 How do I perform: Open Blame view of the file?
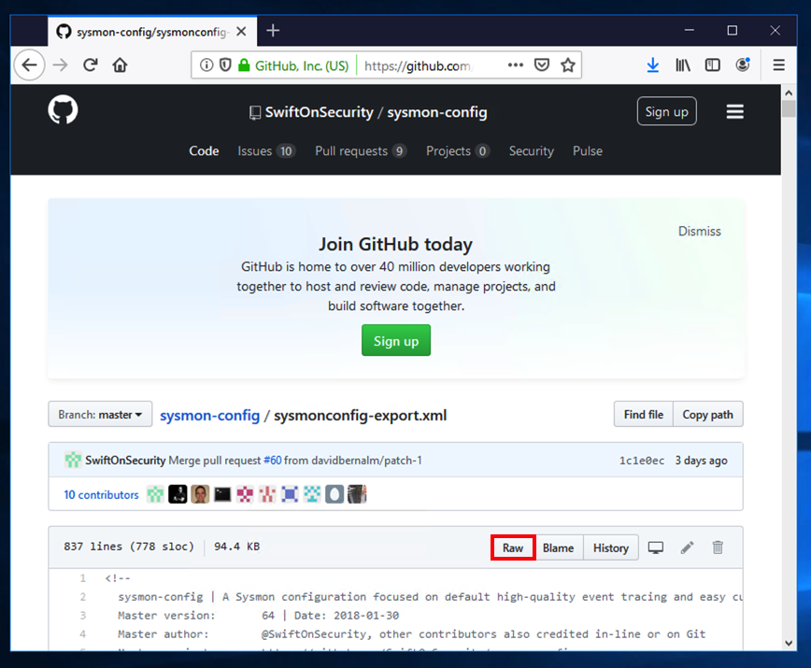tap(558, 547)
